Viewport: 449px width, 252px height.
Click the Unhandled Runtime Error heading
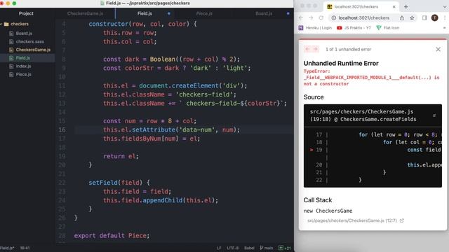tap(341, 64)
